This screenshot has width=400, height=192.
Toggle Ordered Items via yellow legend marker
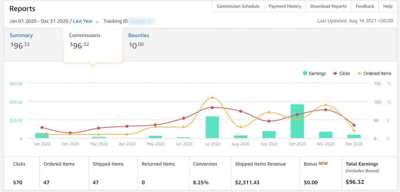coord(360,73)
